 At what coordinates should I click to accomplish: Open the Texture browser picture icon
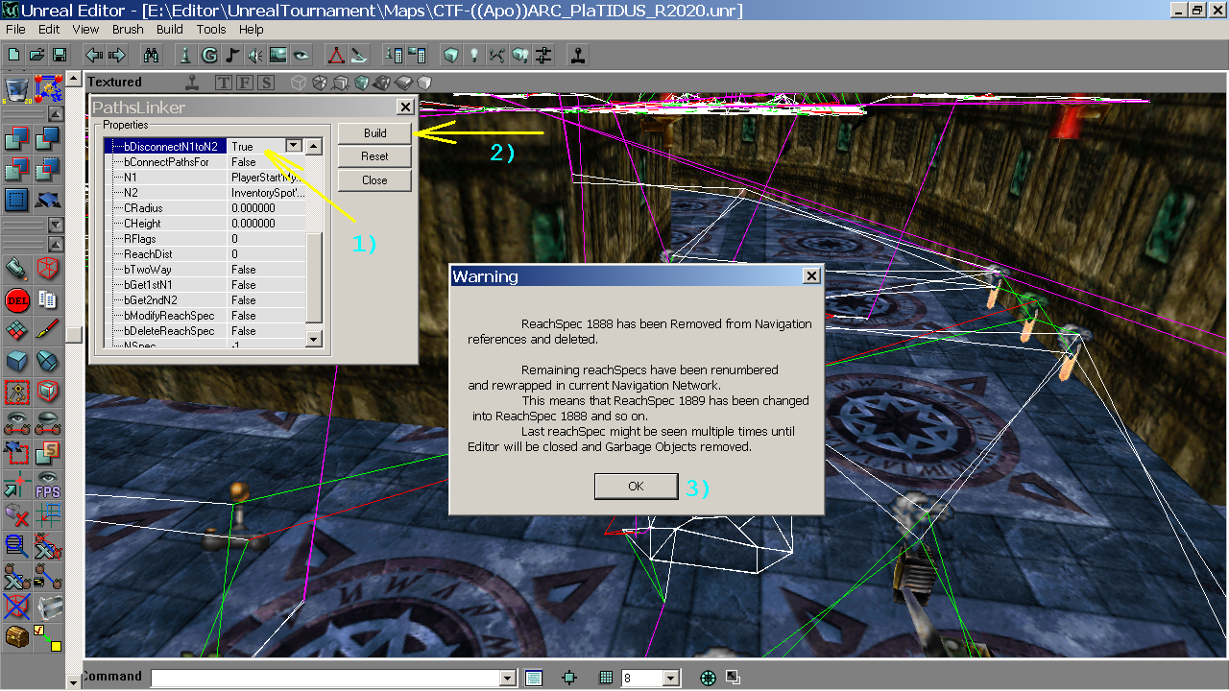pyautogui.click(x=278, y=55)
